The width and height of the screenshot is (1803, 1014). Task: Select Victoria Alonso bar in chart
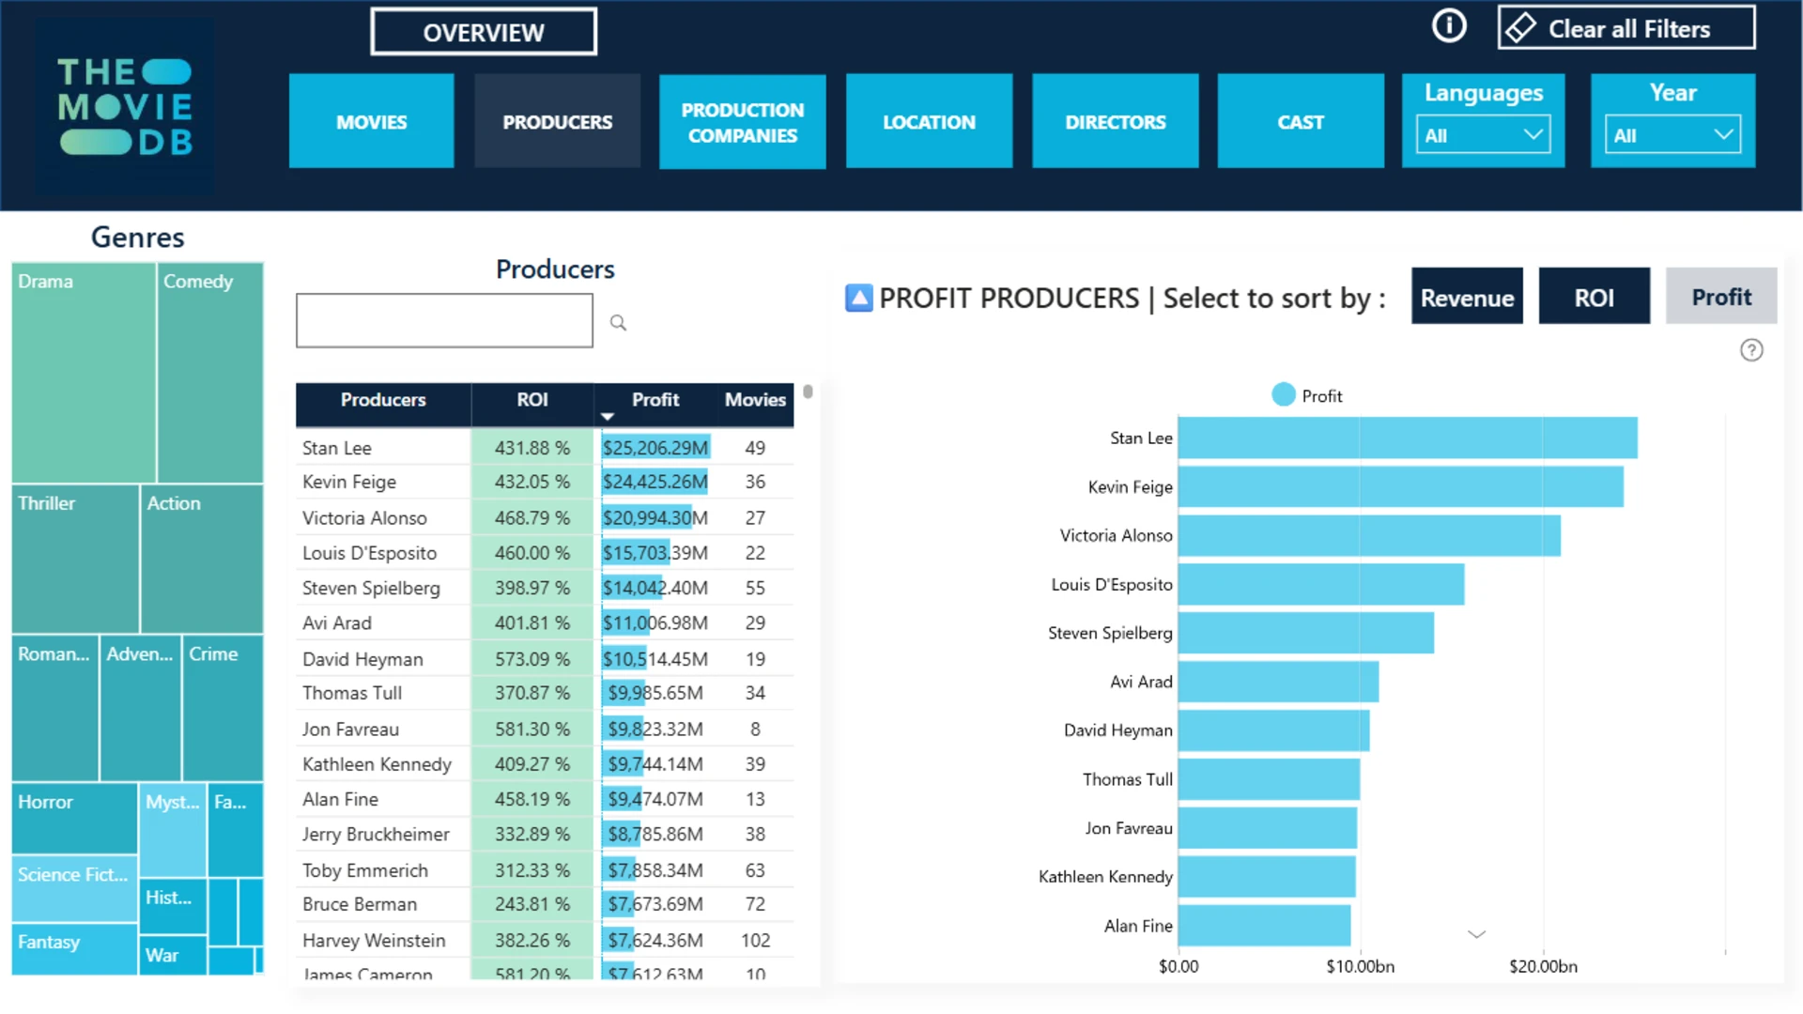tap(1369, 535)
